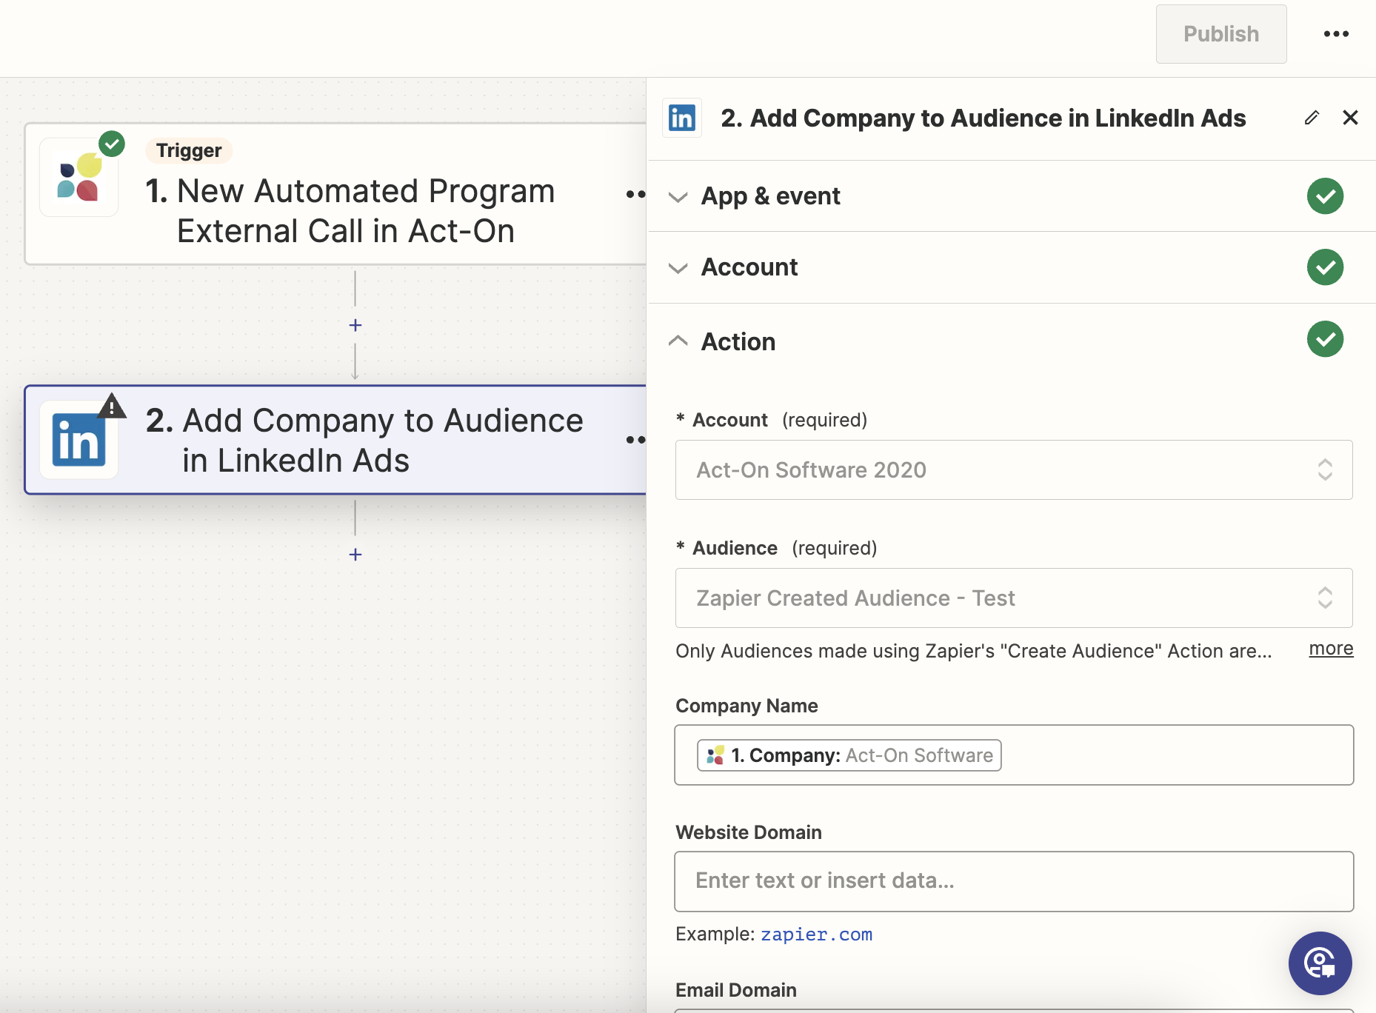Screen dimensions: 1376x1013
Task: Click the Publish button
Action: [x=1221, y=34]
